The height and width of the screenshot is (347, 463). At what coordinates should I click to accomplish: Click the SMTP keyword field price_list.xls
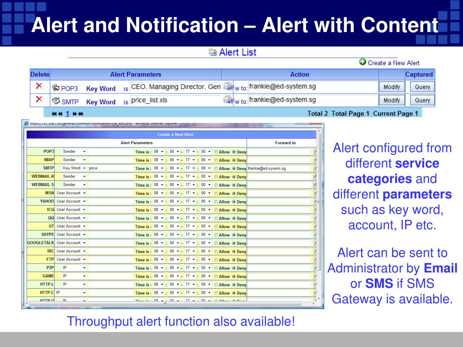tap(175, 100)
